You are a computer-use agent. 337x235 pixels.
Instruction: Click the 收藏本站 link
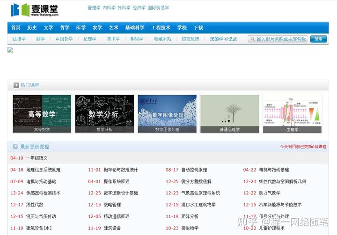coord(162,39)
